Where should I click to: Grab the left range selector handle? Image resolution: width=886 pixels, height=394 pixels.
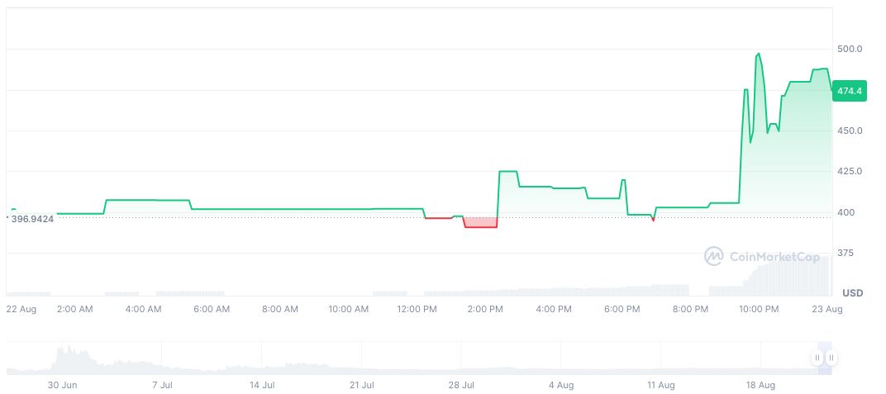click(x=817, y=358)
